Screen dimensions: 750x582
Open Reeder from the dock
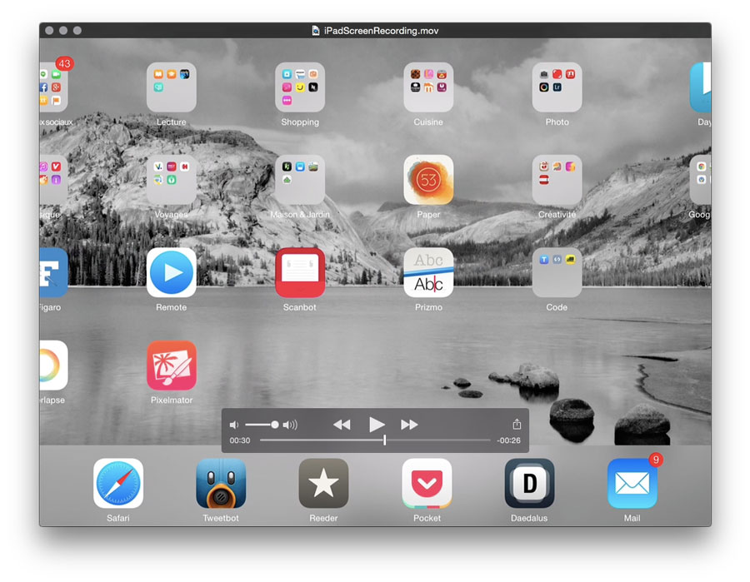click(324, 483)
